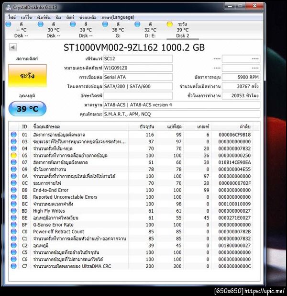Click the status icon for UltraDMA CRC row

(x=13, y=266)
